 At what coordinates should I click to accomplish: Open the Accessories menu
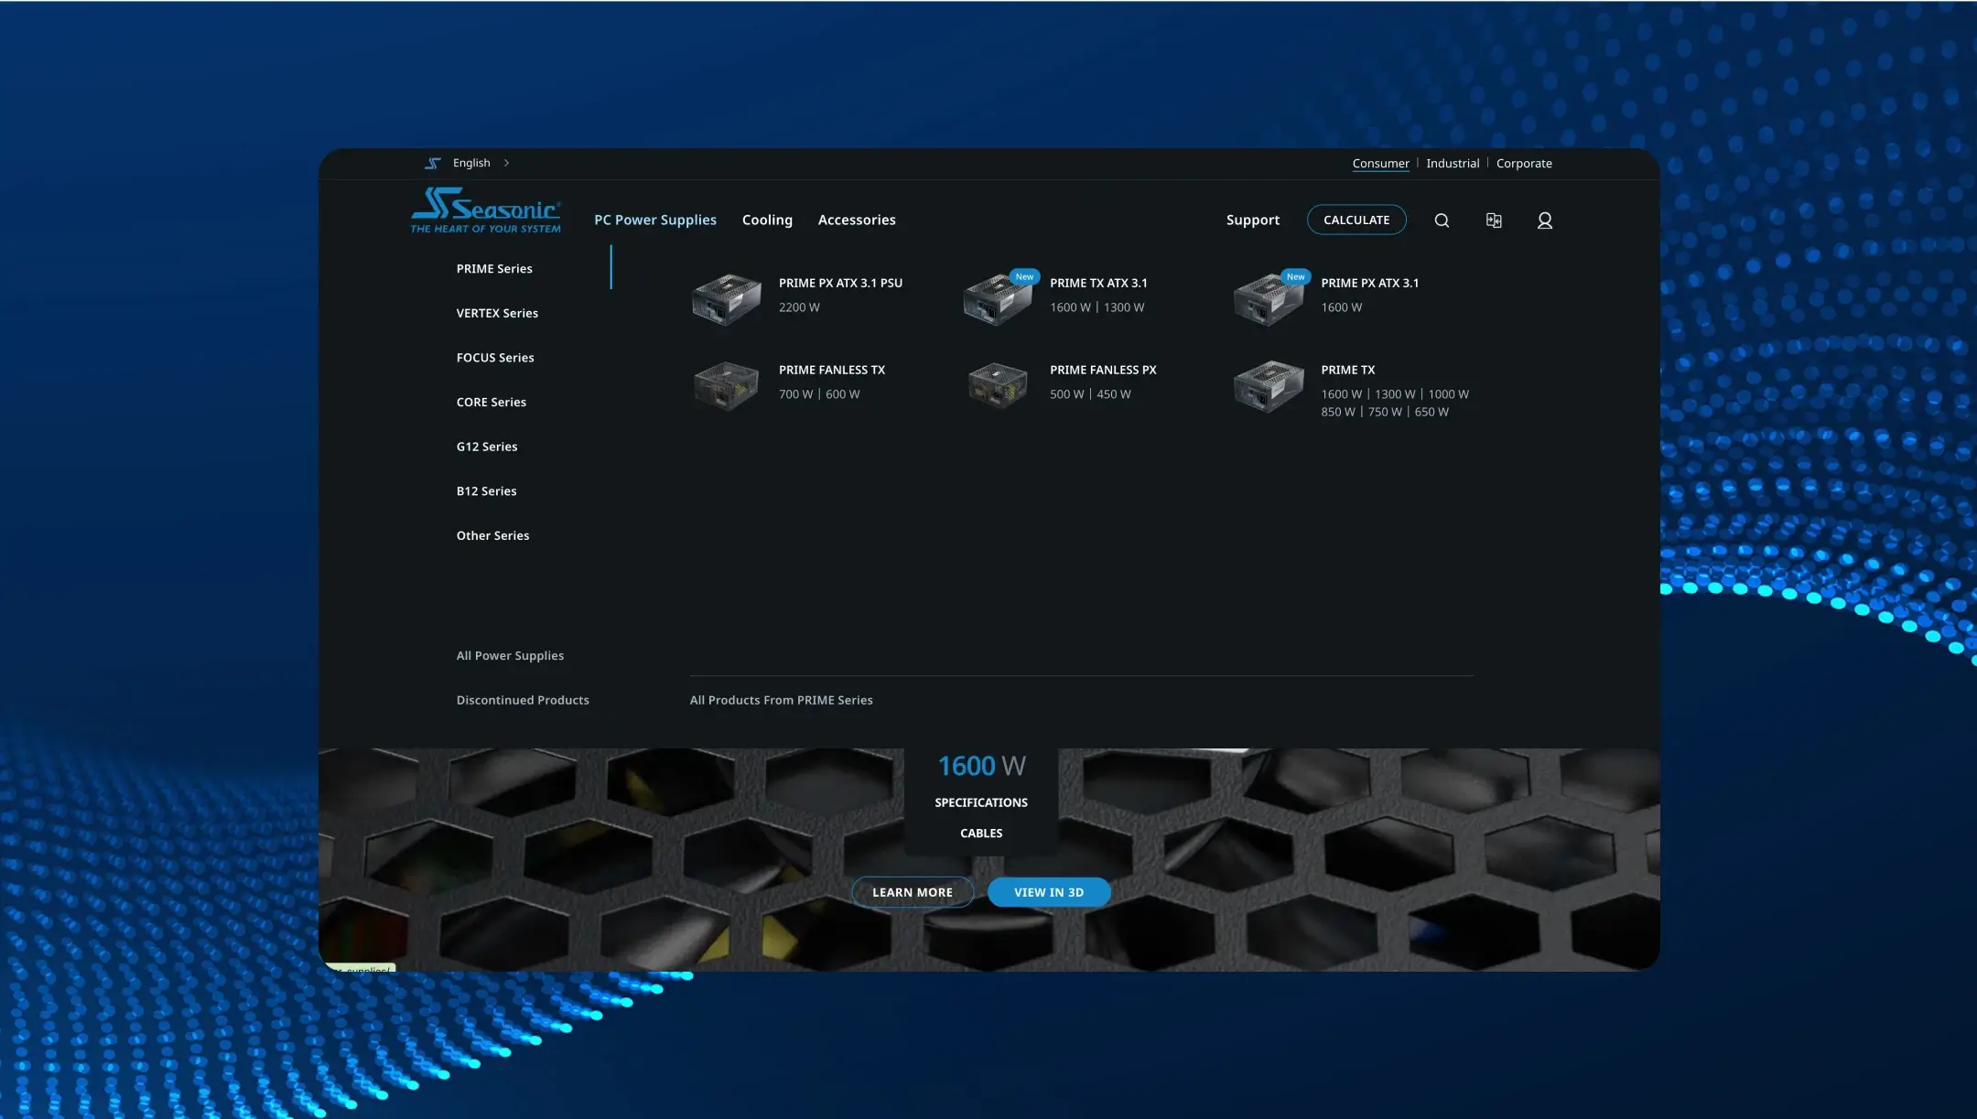tap(857, 220)
